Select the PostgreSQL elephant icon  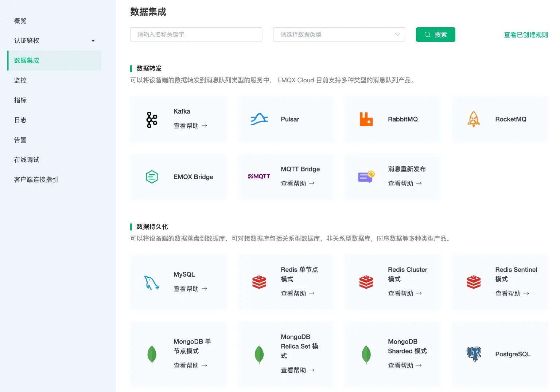tap(474, 354)
